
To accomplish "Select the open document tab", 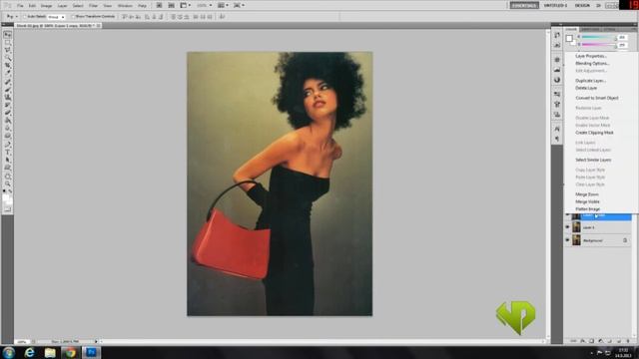I will tap(58, 25).
